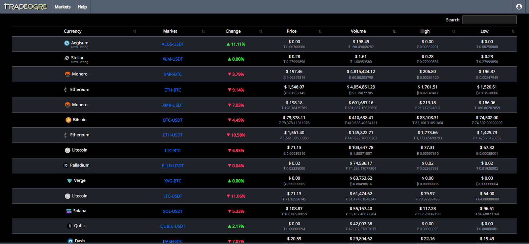Click the Dash coin icon

70,241
